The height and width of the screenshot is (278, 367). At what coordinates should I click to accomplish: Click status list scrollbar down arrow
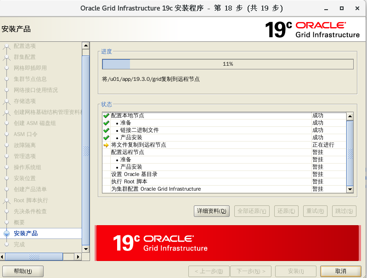(350, 189)
